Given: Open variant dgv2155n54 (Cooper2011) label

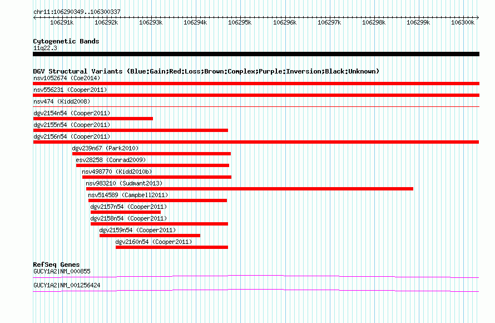Looking at the screenshot, I should (72, 125).
